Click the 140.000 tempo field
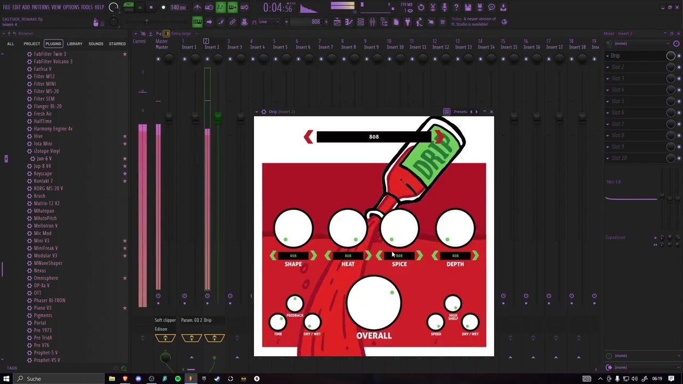The width and height of the screenshot is (683, 384). point(179,7)
